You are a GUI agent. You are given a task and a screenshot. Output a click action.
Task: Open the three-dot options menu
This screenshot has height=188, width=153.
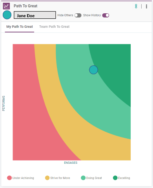point(146,6)
